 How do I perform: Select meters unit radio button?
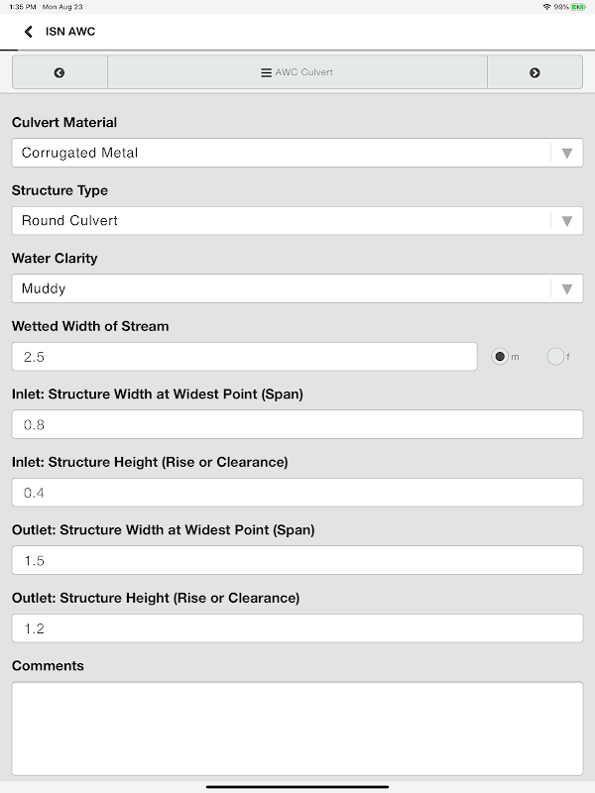pos(500,357)
